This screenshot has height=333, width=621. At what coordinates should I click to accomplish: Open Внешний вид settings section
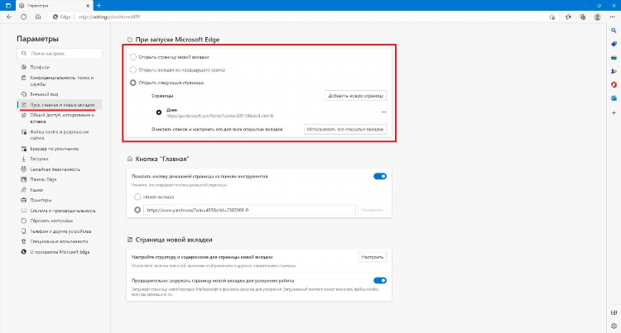click(x=60, y=94)
